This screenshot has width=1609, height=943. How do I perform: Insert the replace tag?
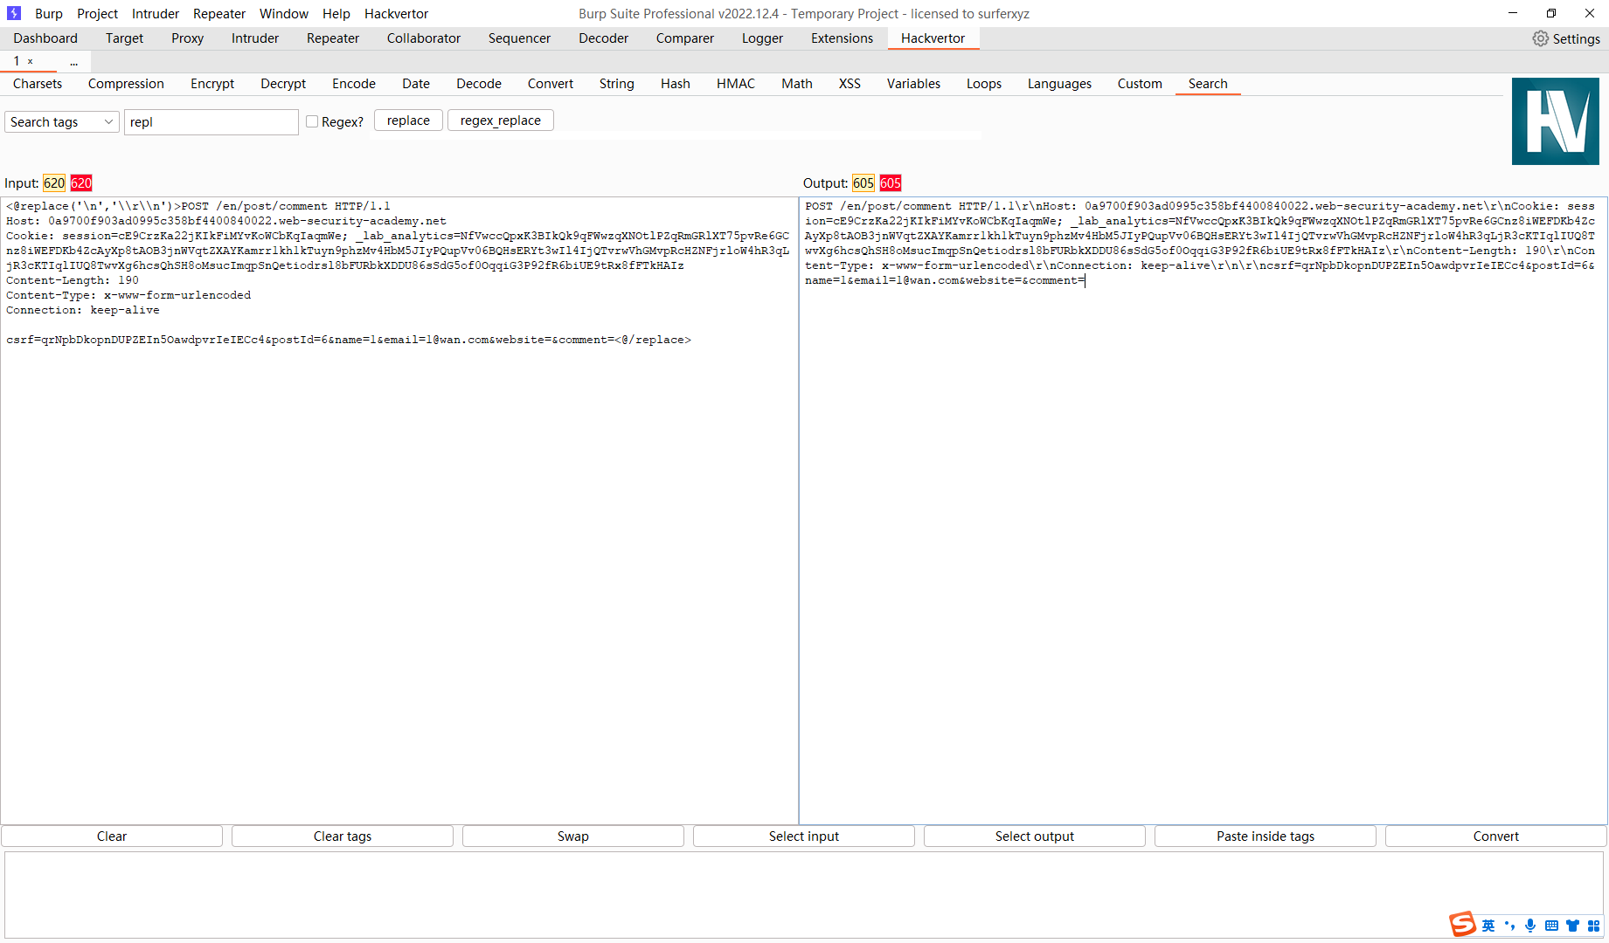(x=408, y=120)
